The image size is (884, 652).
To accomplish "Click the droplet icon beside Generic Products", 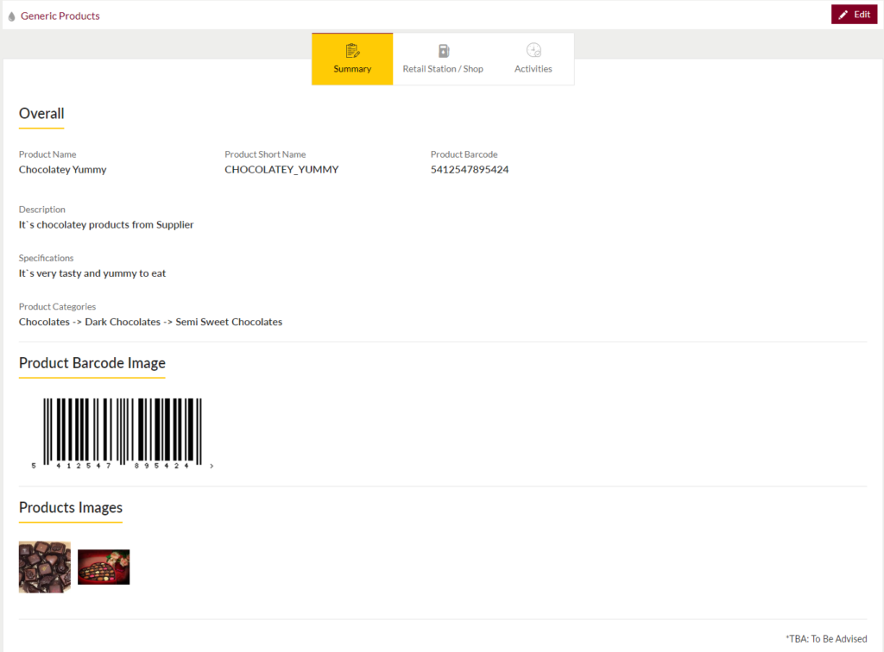I will point(11,16).
